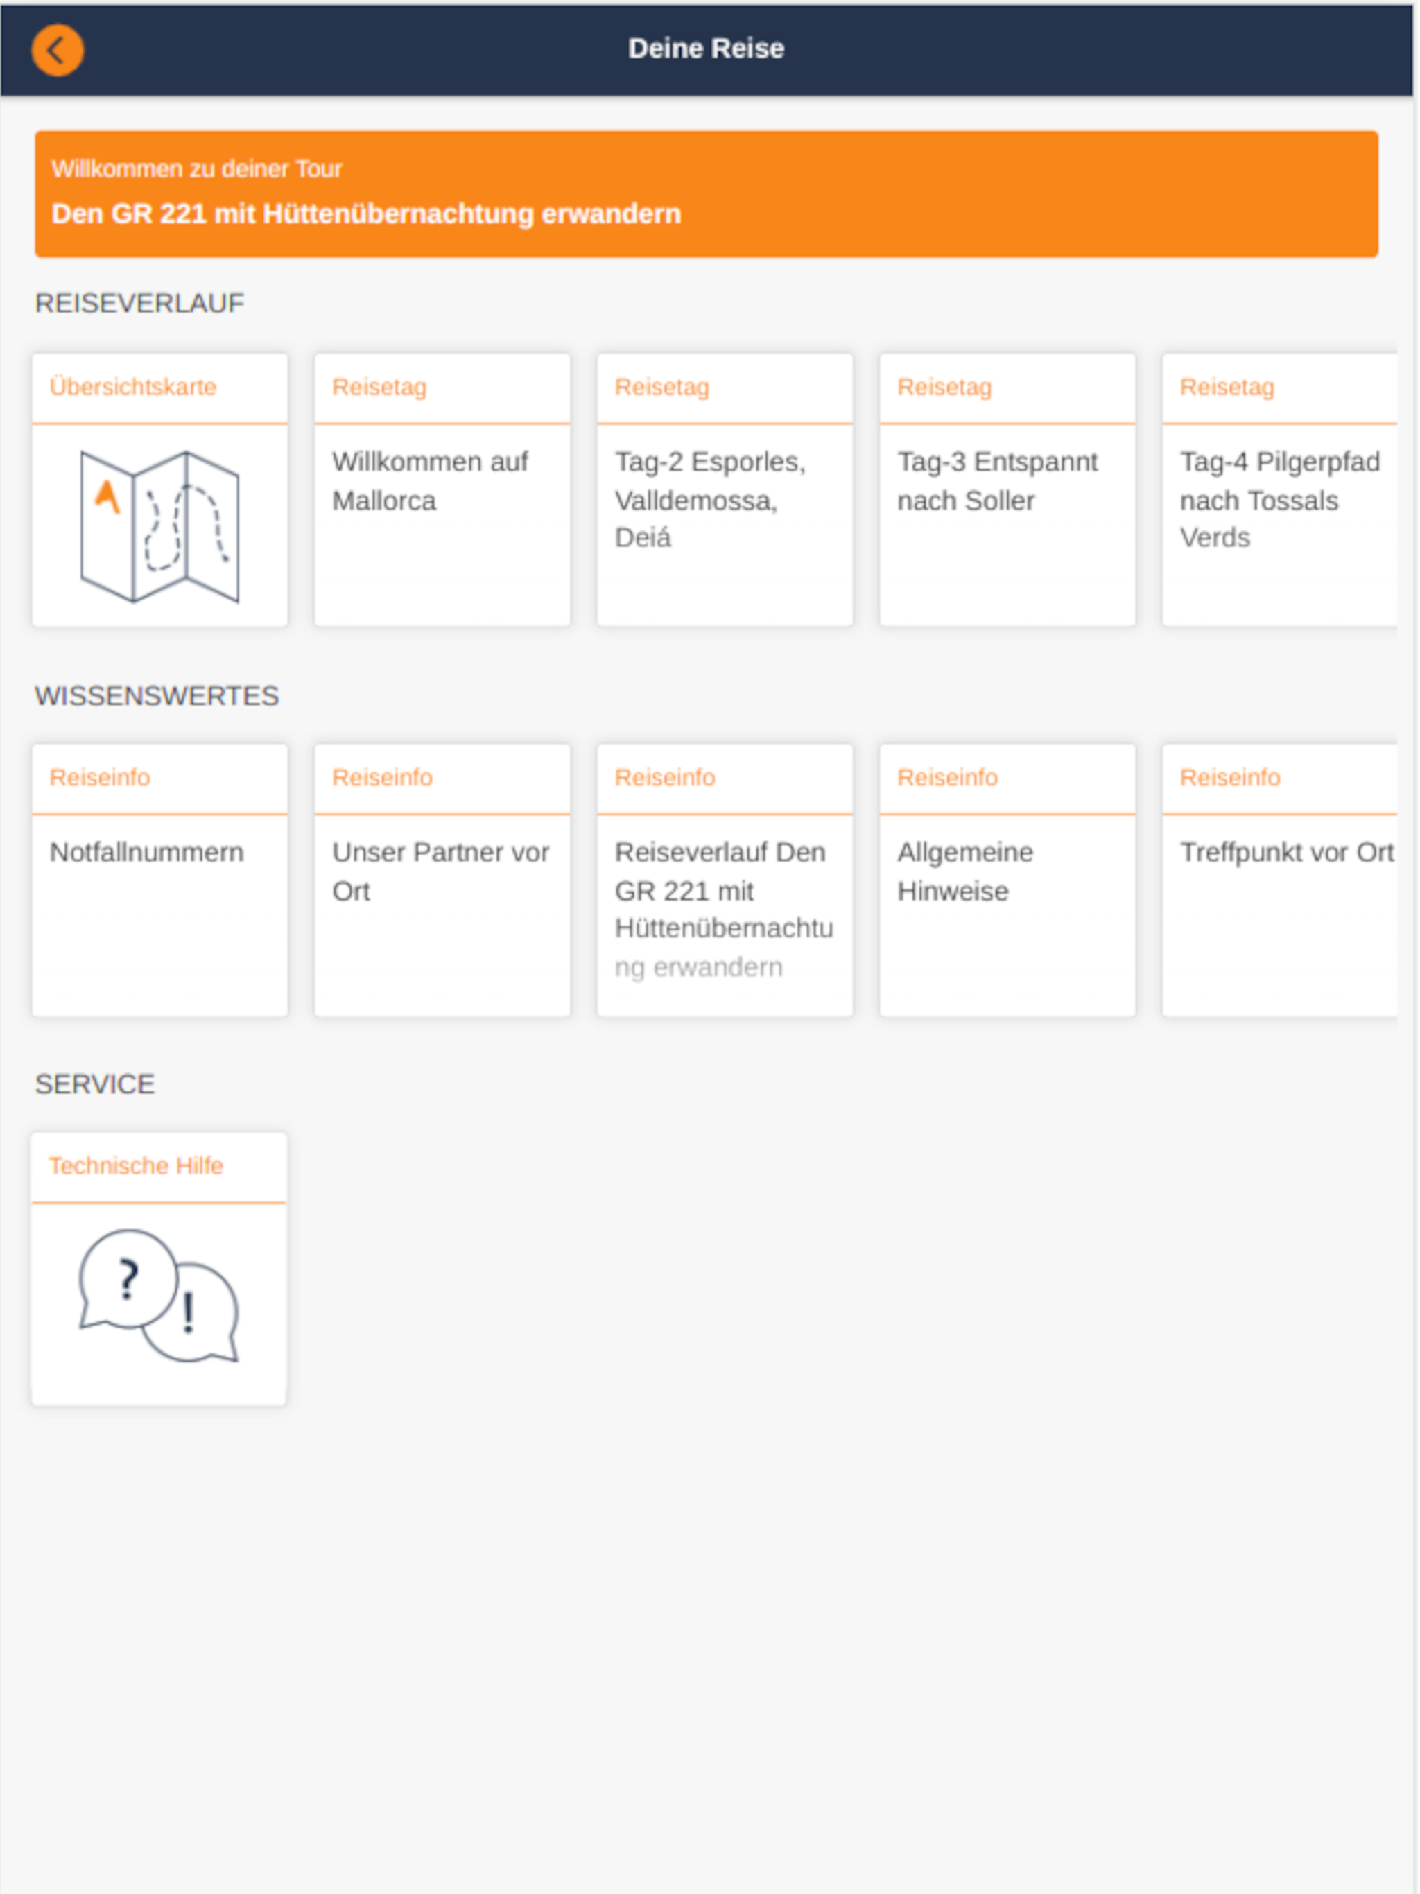Viewport: 1420px width, 1894px height.
Task: Open Tag-3 Entspannt nach Soller card
Action: 1008,489
